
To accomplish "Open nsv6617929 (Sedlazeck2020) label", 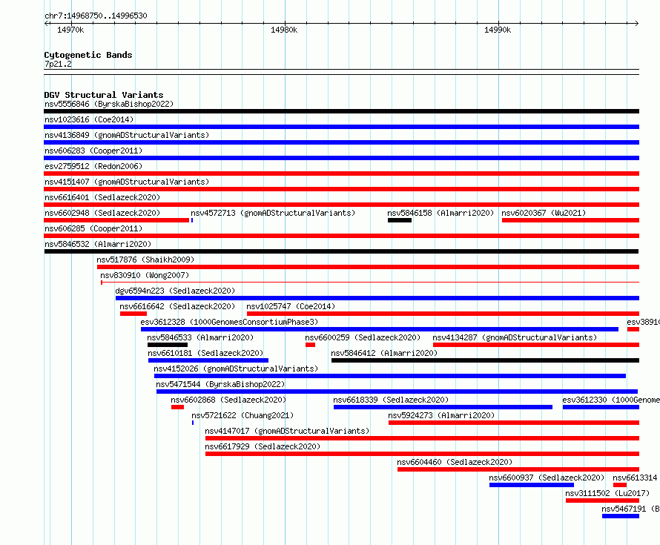I will (263, 446).
